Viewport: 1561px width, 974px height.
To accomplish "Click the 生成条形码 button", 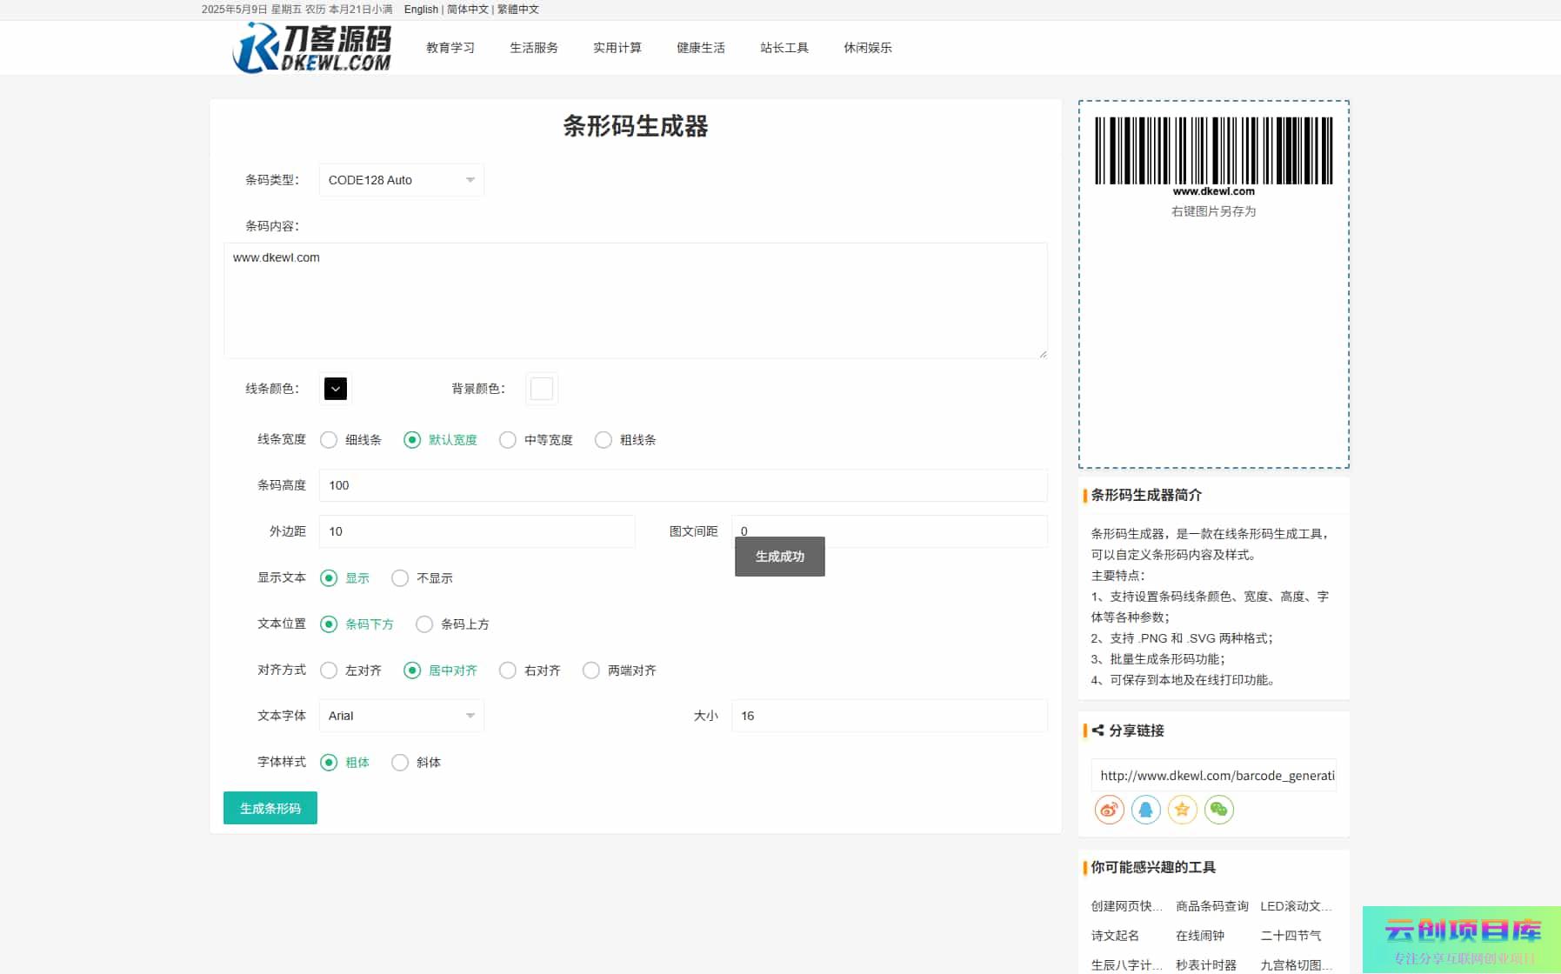I will point(270,808).
